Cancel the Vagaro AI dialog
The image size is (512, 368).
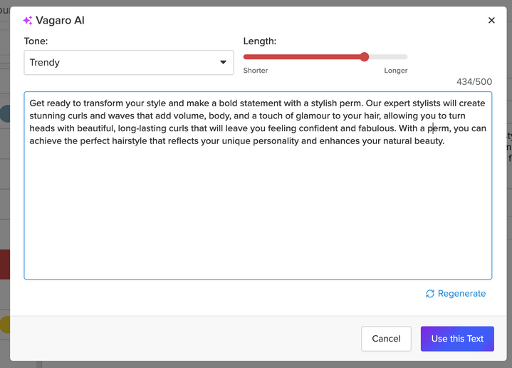386,339
